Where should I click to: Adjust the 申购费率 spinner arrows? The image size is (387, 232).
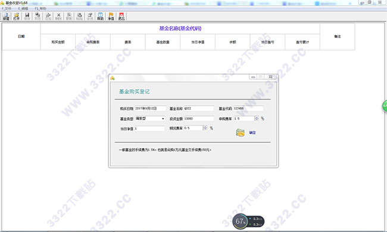257,118
